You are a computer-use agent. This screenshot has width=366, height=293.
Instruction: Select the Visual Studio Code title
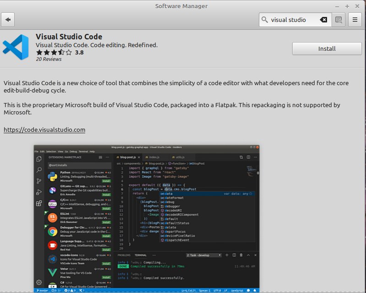(x=69, y=37)
